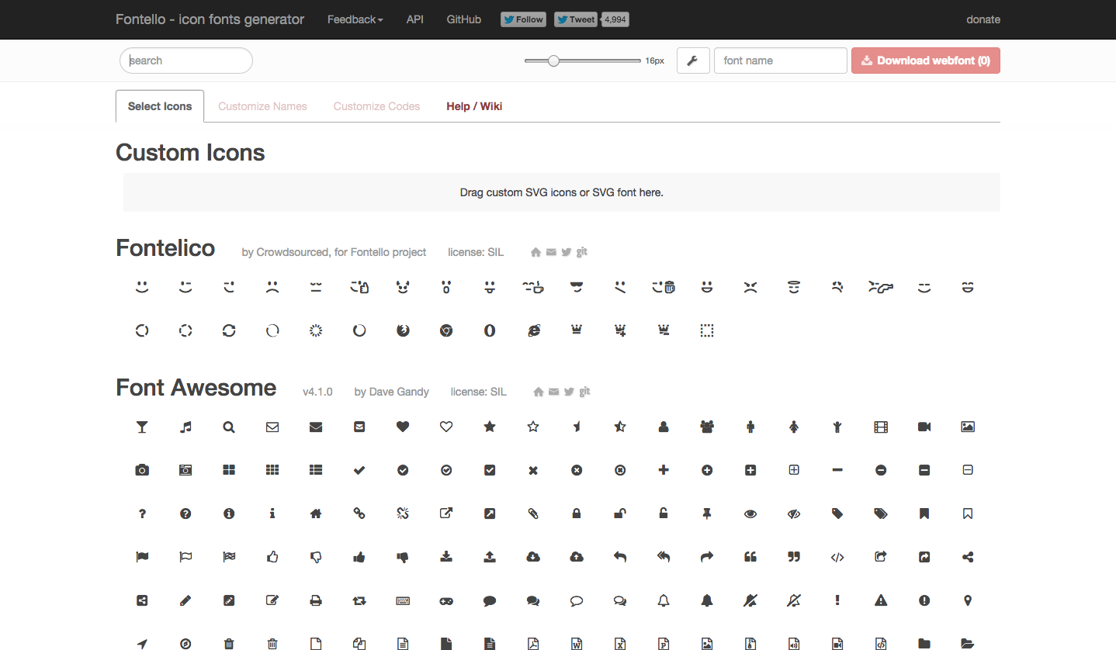Pick the solid filled heart icon

coord(403,427)
